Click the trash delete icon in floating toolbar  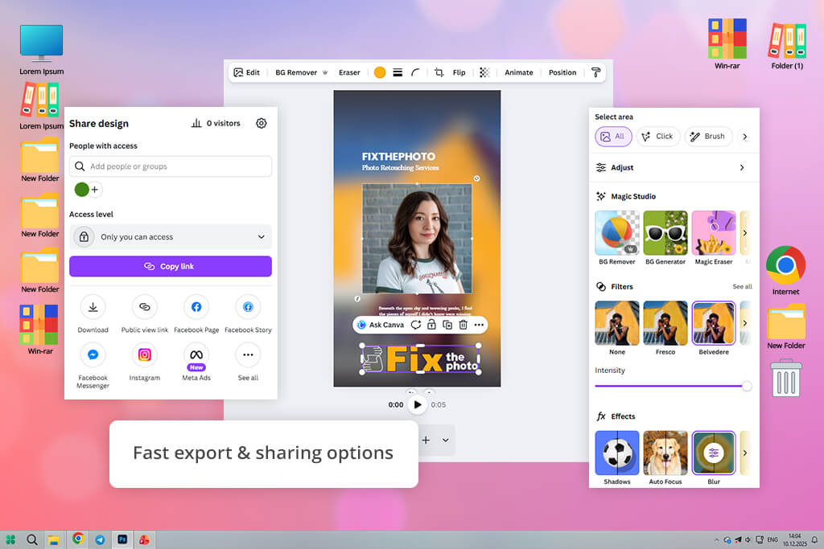pos(463,325)
